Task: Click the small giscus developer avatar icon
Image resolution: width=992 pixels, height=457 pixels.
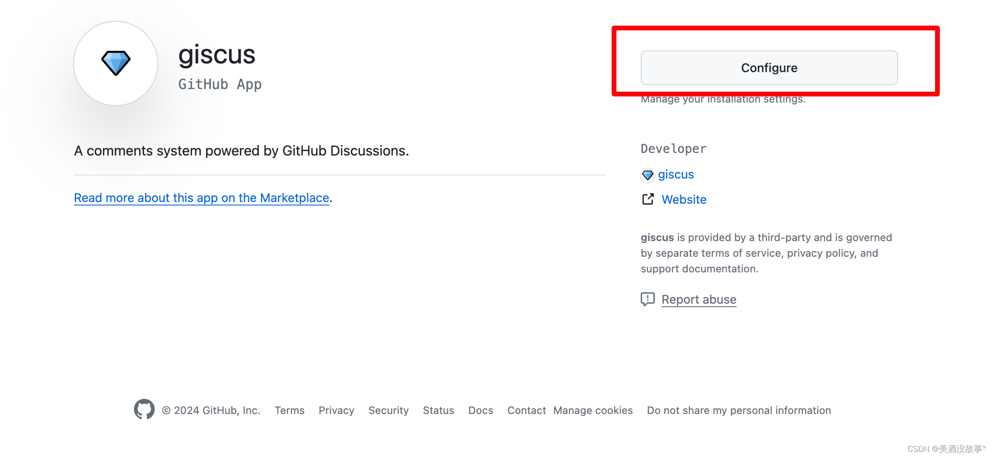Action: pos(648,175)
